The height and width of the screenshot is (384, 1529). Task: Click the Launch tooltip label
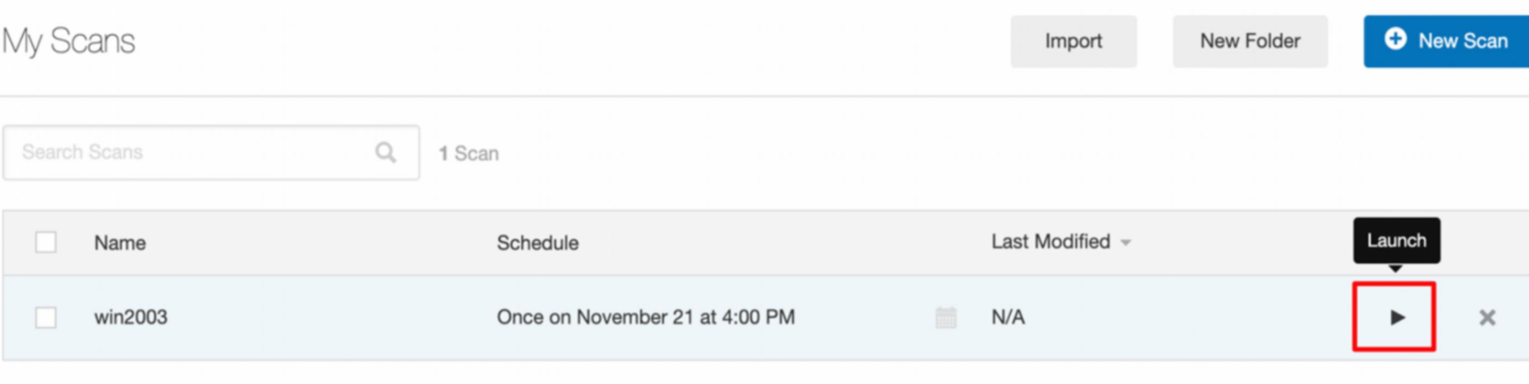coord(1396,240)
